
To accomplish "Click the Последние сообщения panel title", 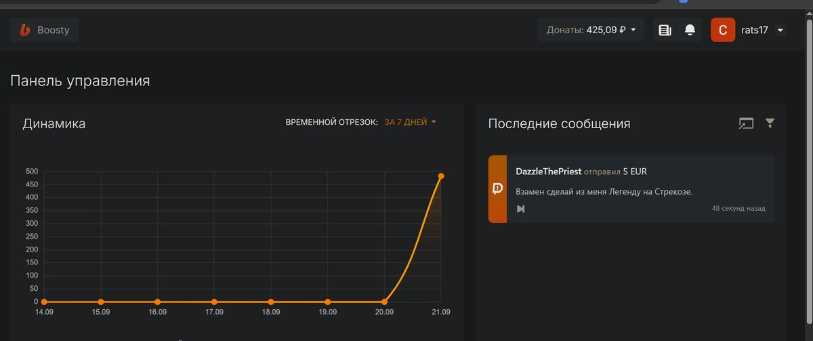I will pos(560,123).
